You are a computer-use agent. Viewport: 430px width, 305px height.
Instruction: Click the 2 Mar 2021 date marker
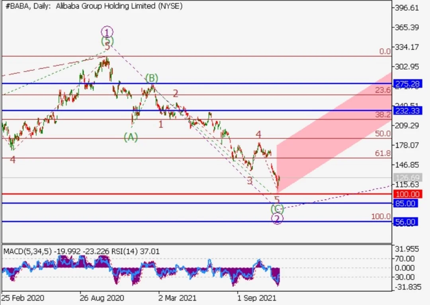tap(177, 298)
